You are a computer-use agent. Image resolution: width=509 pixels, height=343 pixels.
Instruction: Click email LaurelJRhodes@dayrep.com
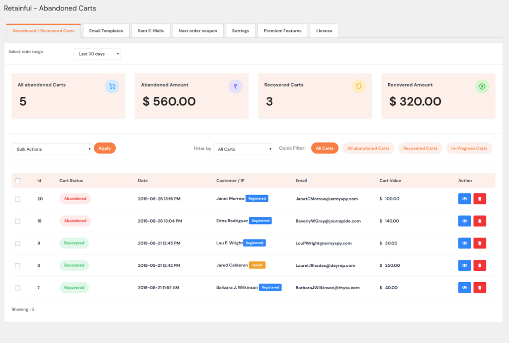(325, 266)
